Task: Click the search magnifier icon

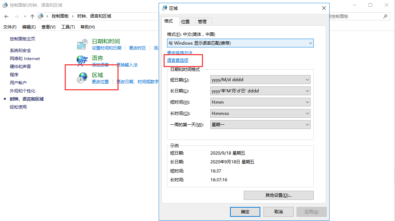Action: pyautogui.click(x=386, y=16)
